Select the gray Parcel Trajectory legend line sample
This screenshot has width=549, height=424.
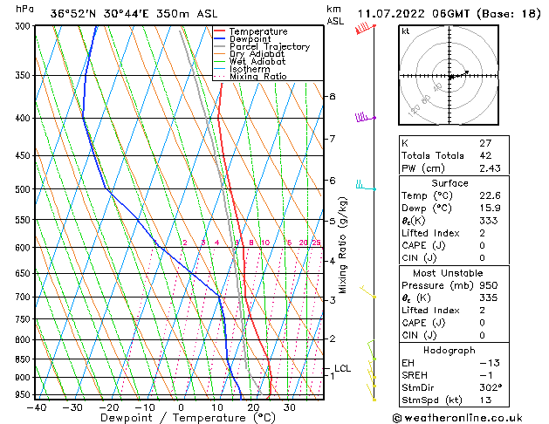[x=220, y=46]
